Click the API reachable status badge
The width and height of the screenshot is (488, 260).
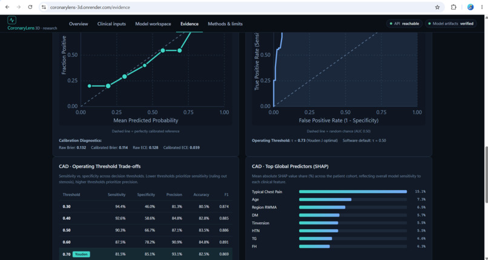pos(404,24)
